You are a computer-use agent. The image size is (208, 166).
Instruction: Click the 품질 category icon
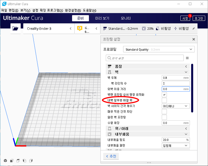(109, 66)
